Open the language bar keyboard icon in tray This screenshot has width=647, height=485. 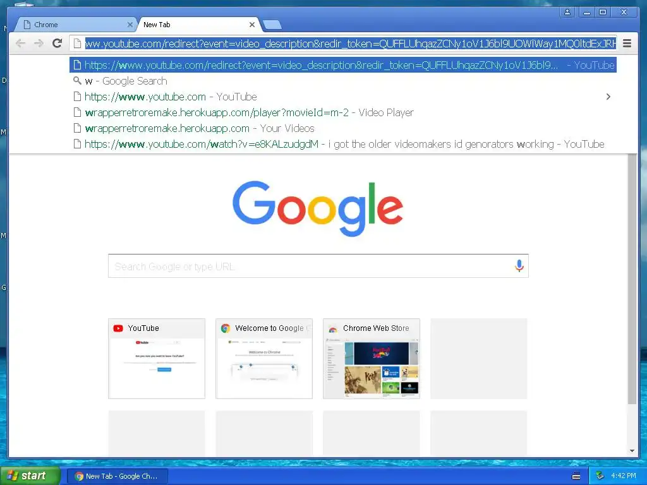pyautogui.click(x=576, y=476)
